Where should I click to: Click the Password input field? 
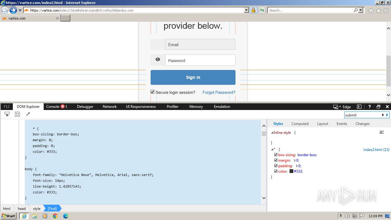tap(200, 60)
